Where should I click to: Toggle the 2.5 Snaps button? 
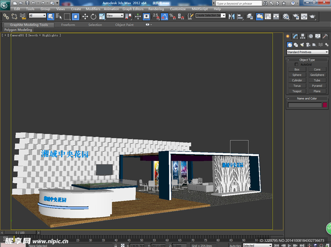(156, 17)
